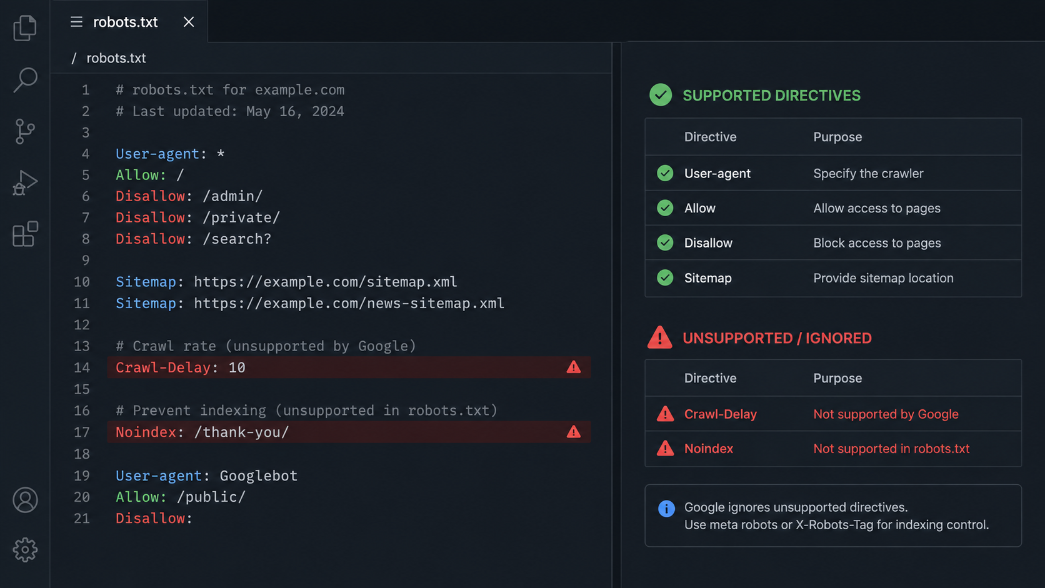Click 'User-agent: Googlebot' on line 19
The height and width of the screenshot is (588, 1045).
(x=206, y=476)
